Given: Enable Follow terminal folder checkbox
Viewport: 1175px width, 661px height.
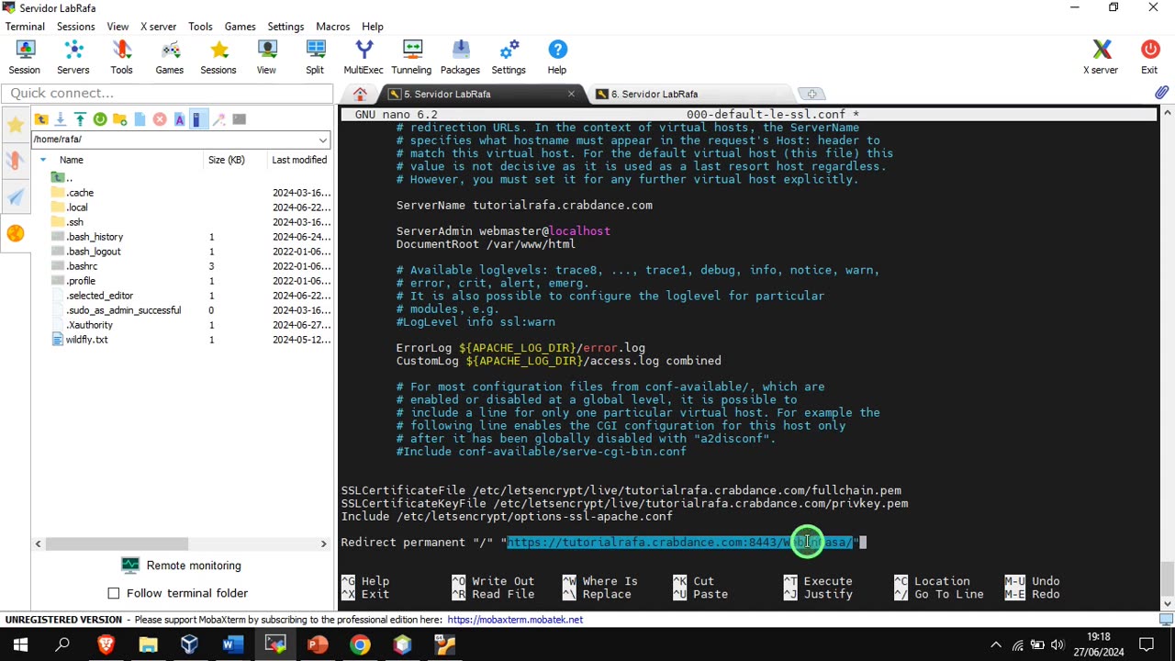Looking at the screenshot, I should (x=114, y=593).
